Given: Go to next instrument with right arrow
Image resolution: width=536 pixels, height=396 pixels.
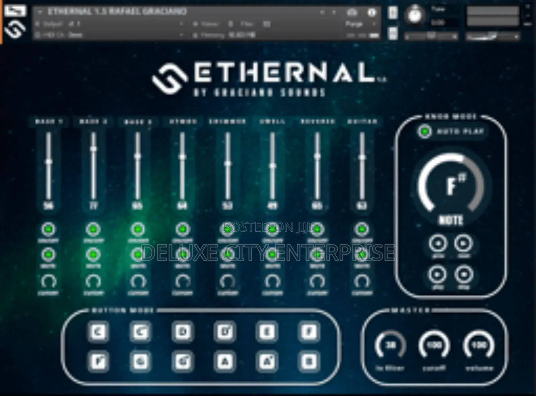Looking at the screenshot, I should (x=334, y=13).
